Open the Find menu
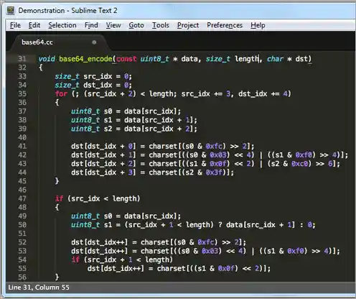The height and width of the screenshot is (299, 356). click(91, 25)
